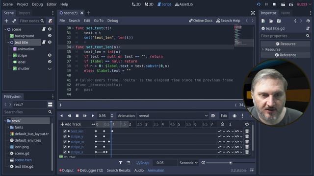Open animation tools tag icon
This screenshot has height=176, width=314.
coord(213,116)
